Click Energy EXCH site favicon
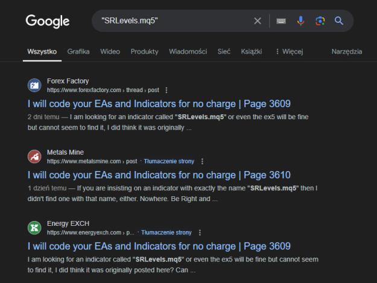Screen dimensions: 377x283 coord(34,228)
